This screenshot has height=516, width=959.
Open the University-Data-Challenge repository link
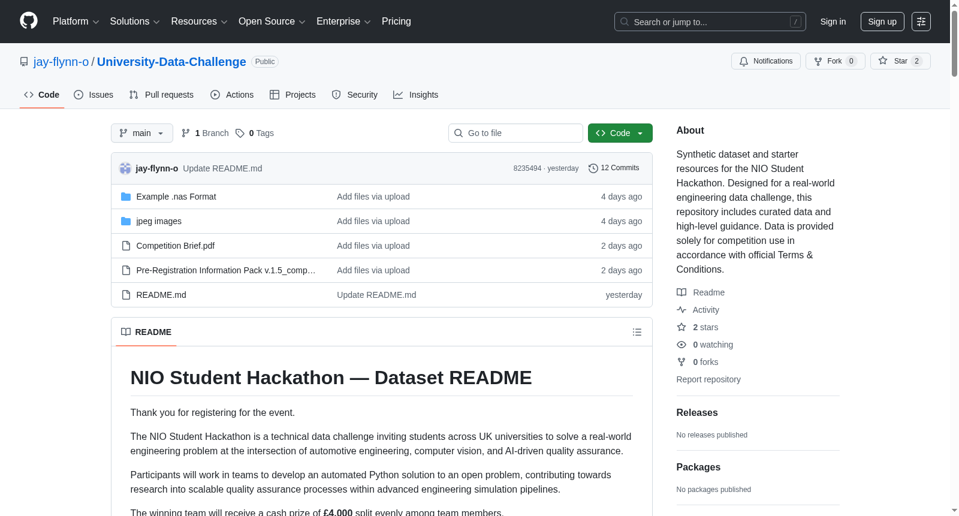[x=171, y=62]
